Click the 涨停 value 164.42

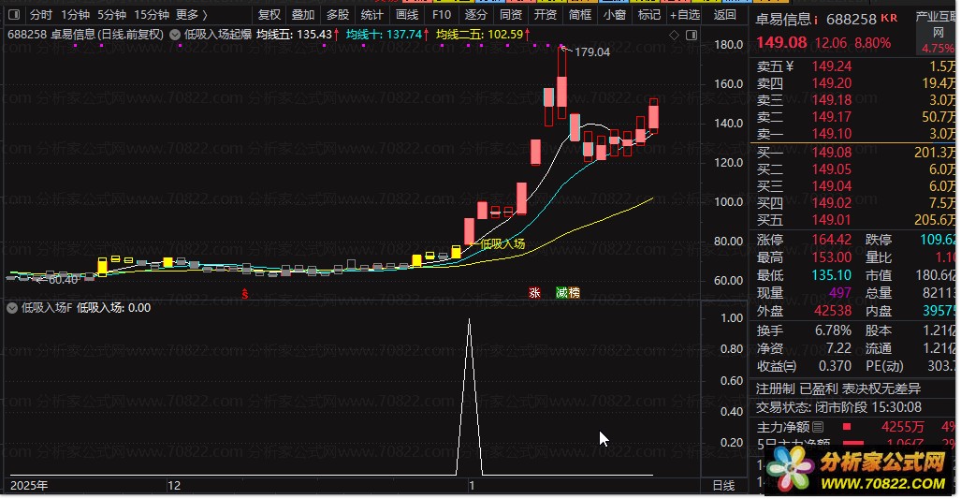(x=832, y=240)
